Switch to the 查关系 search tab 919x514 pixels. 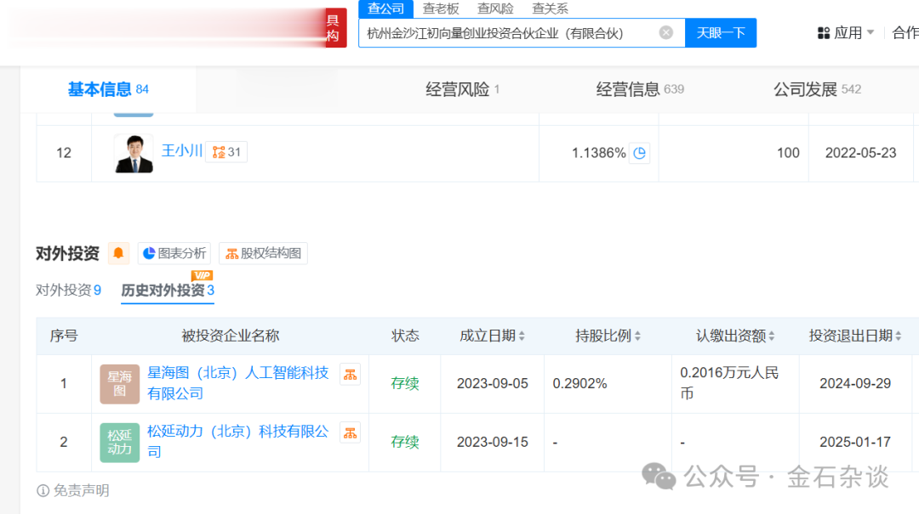pyautogui.click(x=550, y=8)
